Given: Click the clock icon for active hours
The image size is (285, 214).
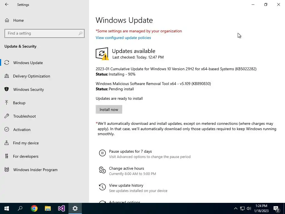Looking at the screenshot, I should click(102, 170).
